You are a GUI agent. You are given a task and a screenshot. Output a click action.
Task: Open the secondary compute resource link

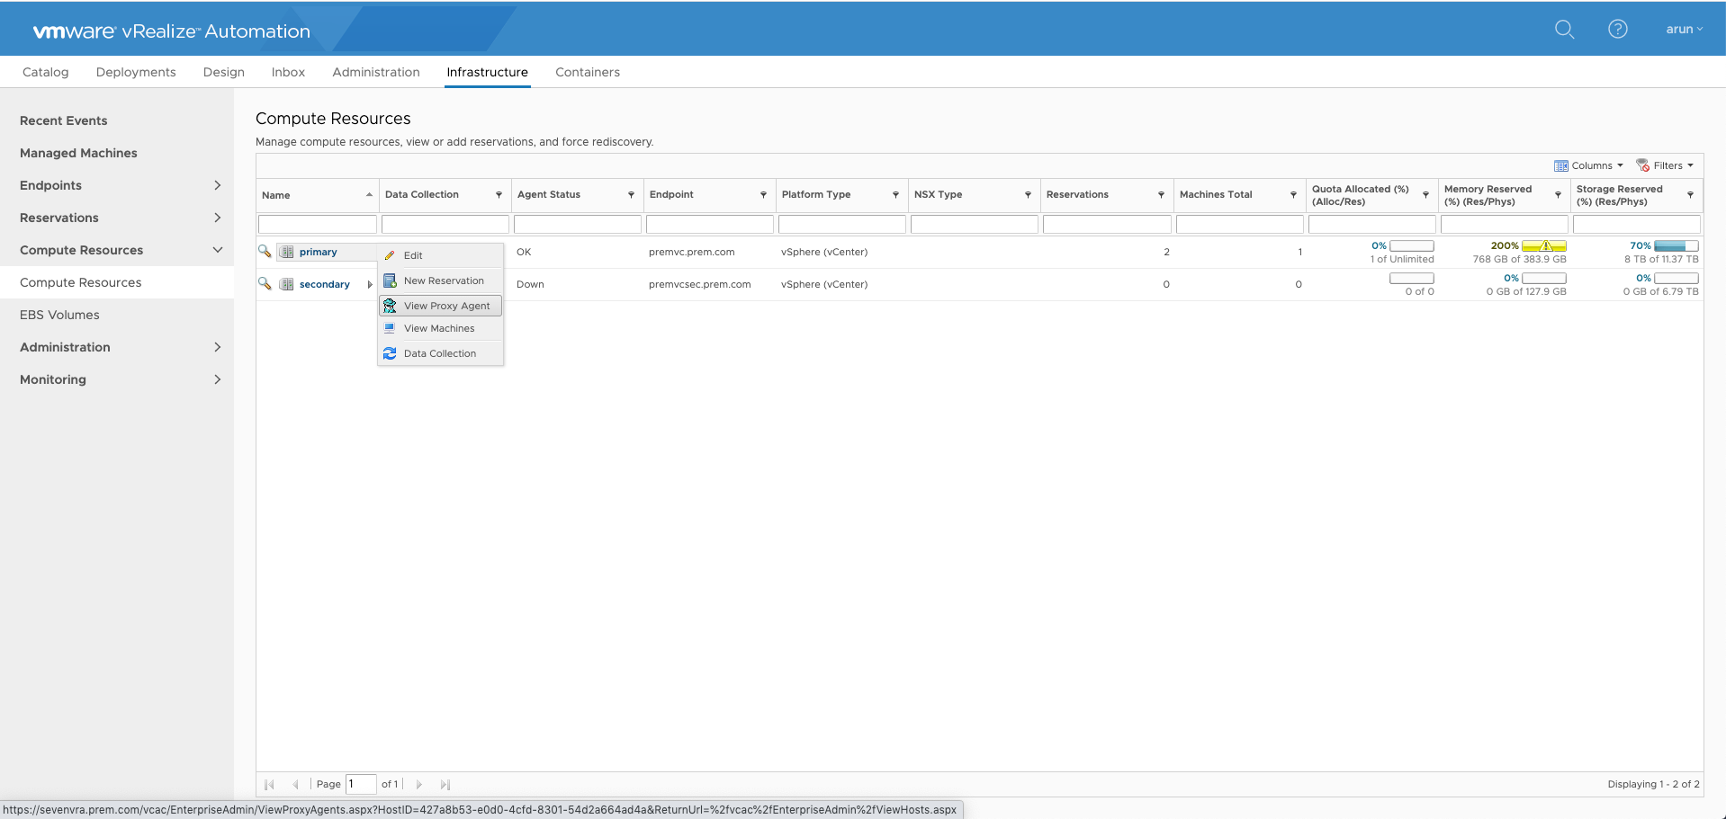(x=325, y=284)
